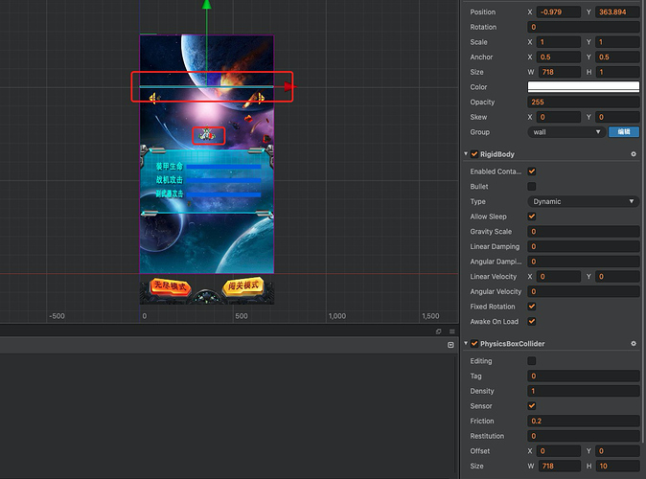Open the PhysicsBoxCollider component gear menu
Image resolution: width=646 pixels, height=479 pixels.
pos(634,344)
